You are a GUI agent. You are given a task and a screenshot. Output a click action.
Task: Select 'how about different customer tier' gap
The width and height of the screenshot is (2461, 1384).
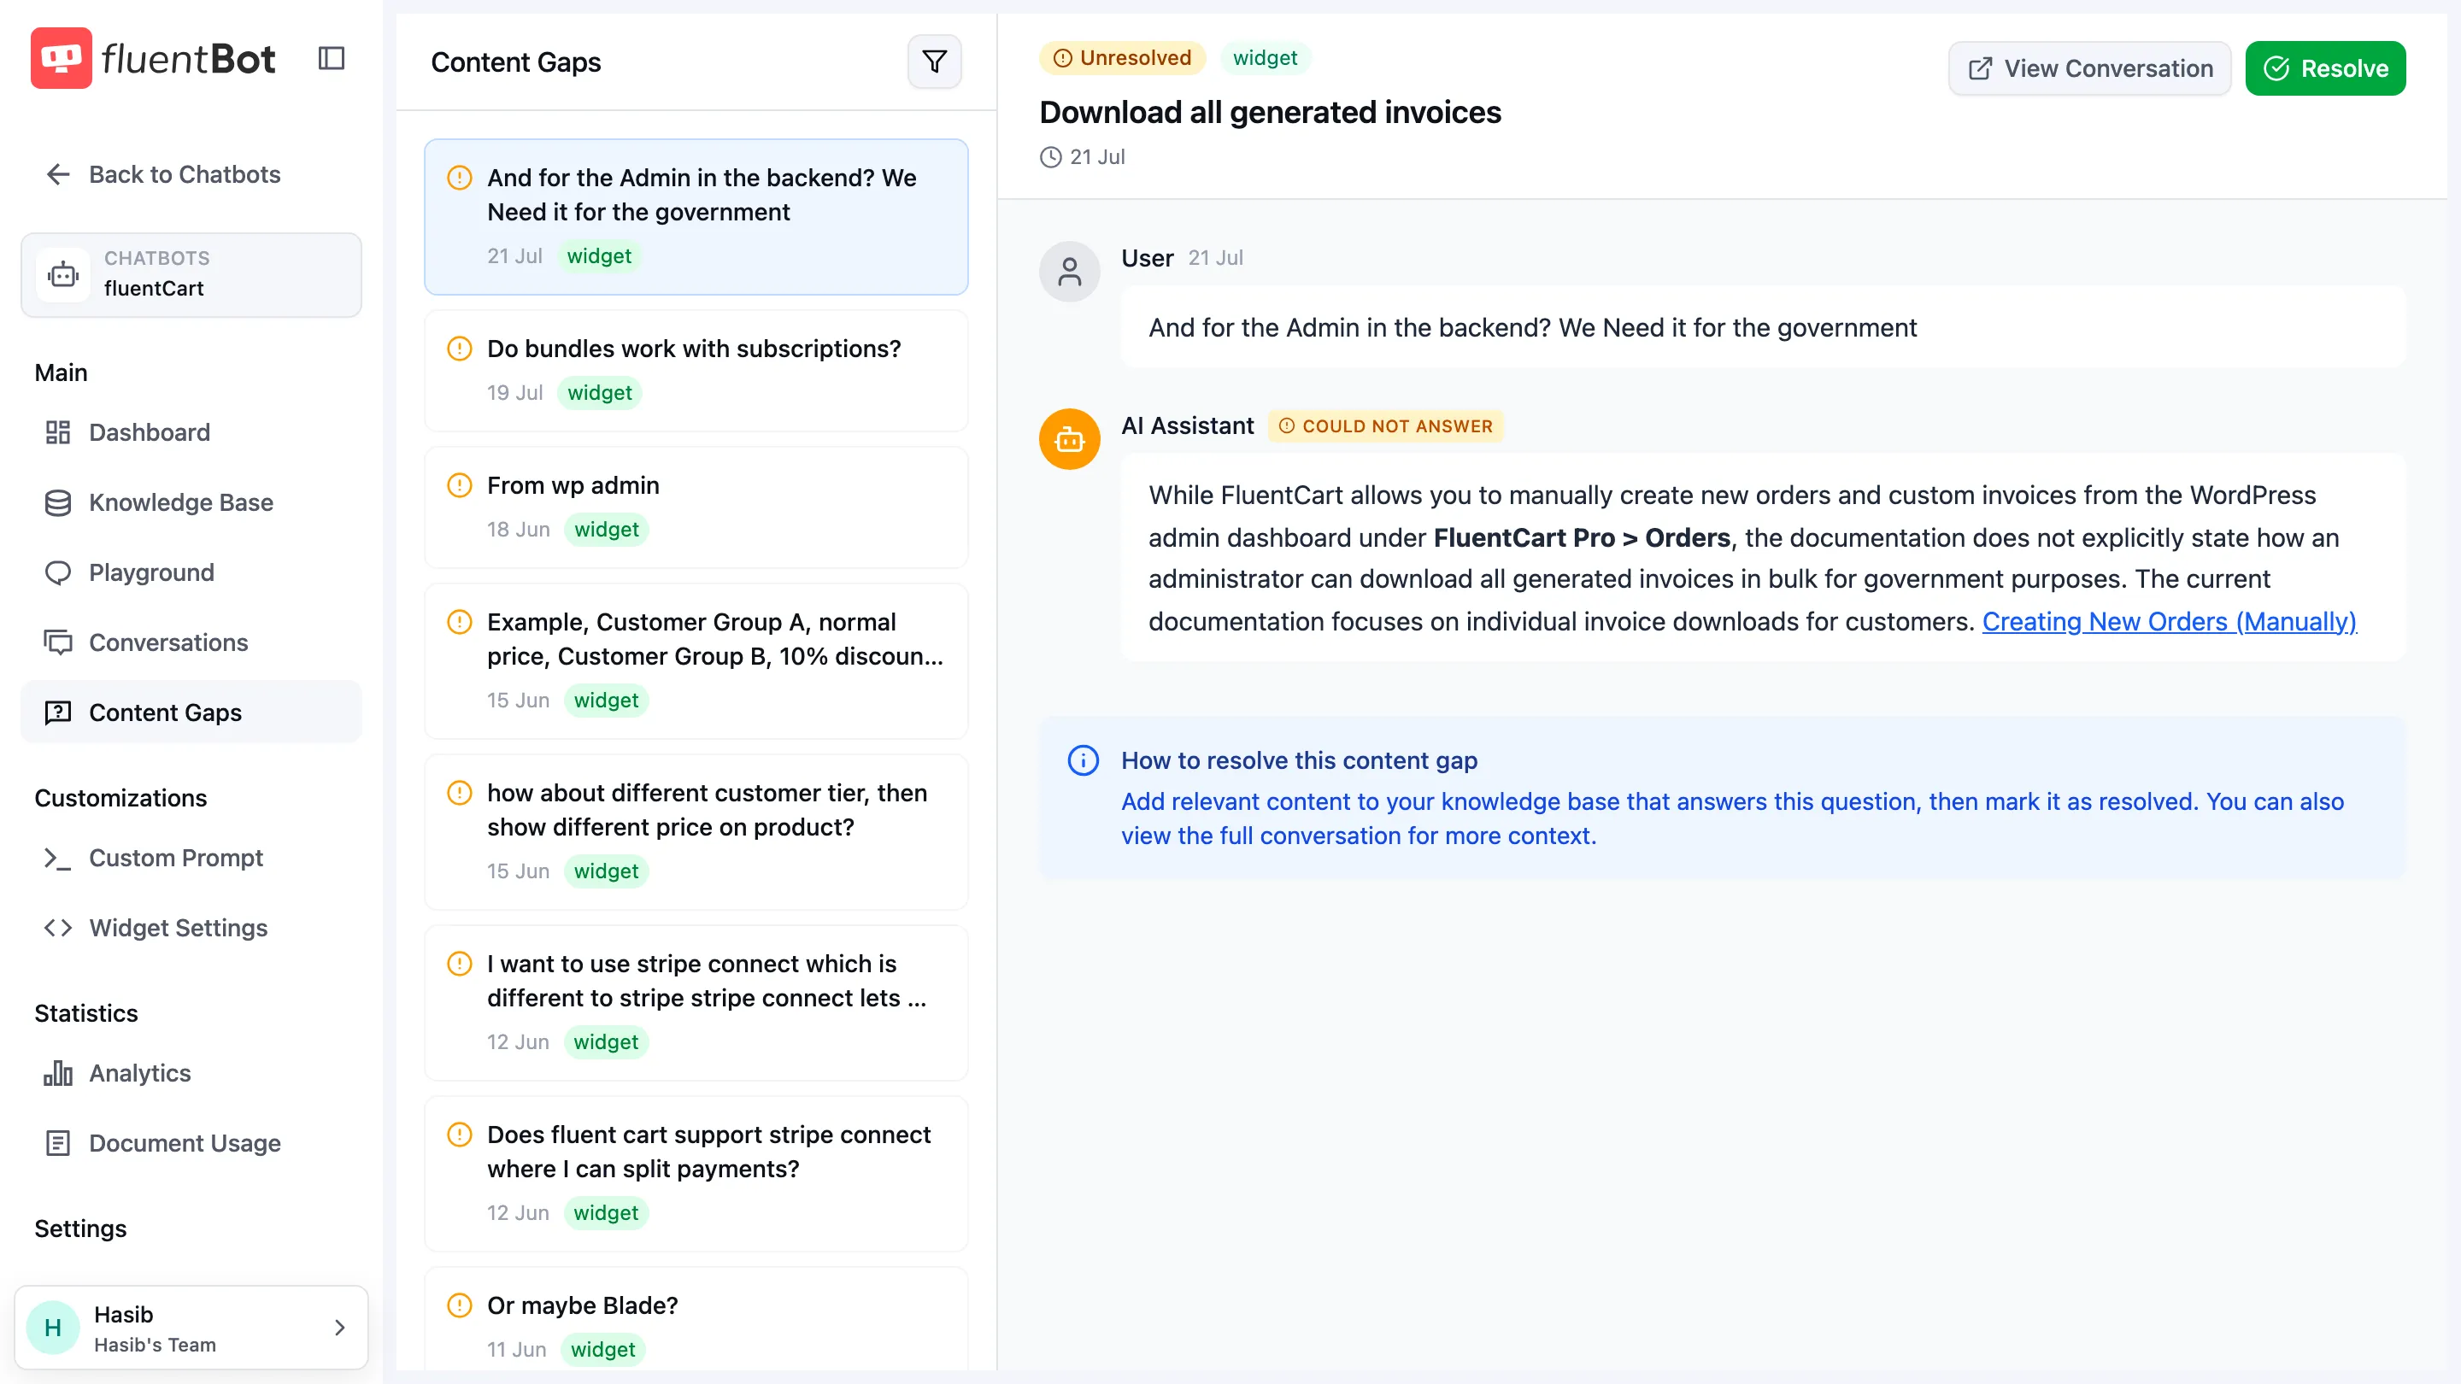[x=696, y=832]
